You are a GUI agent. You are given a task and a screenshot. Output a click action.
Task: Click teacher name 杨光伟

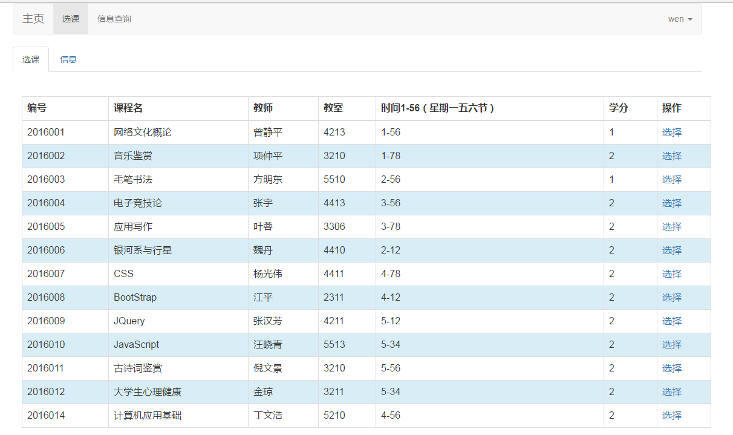coord(268,273)
